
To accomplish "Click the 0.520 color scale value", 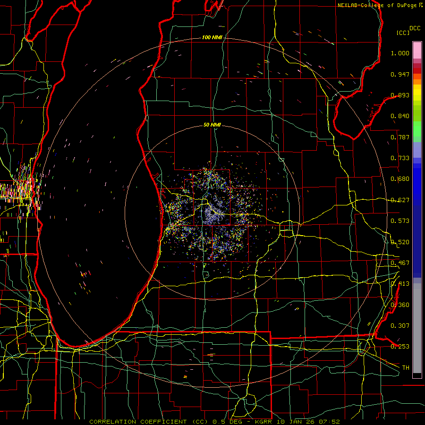I will tap(400, 242).
